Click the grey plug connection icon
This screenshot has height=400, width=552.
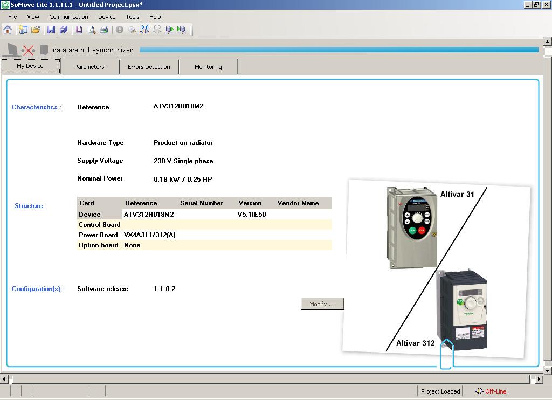click(x=132, y=30)
